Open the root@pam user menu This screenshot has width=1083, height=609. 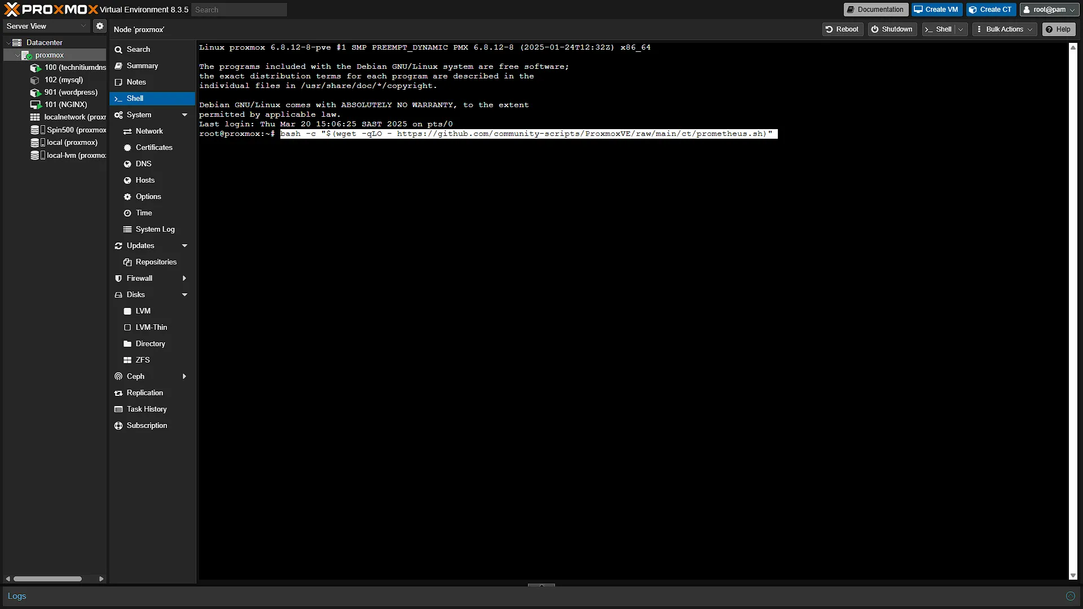[1049, 10]
